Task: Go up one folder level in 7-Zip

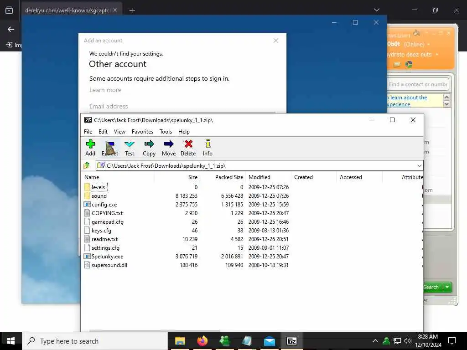Action: click(x=87, y=165)
